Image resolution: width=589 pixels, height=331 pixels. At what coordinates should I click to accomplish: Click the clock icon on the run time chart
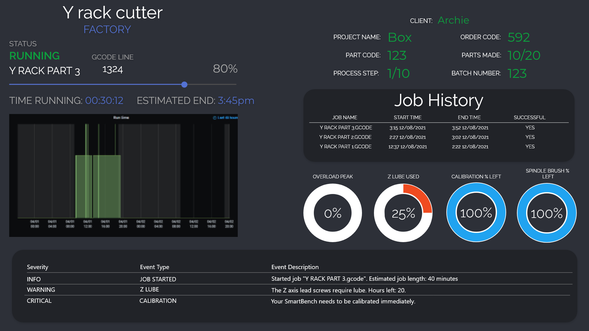point(214,117)
